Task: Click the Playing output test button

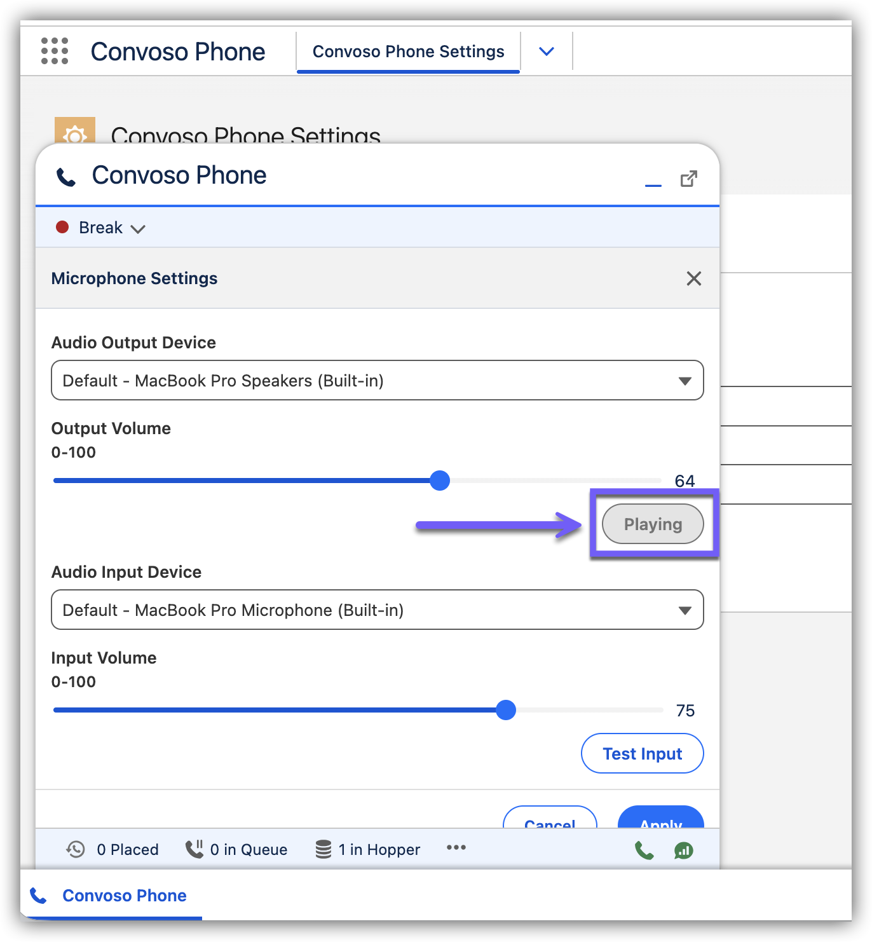Action: point(653,524)
